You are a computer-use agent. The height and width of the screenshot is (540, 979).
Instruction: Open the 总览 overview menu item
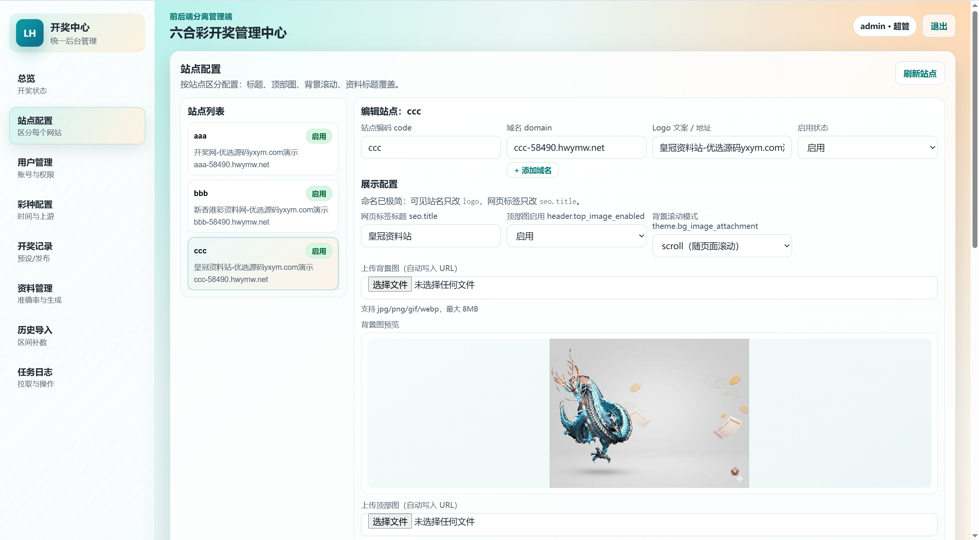click(77, 84)
